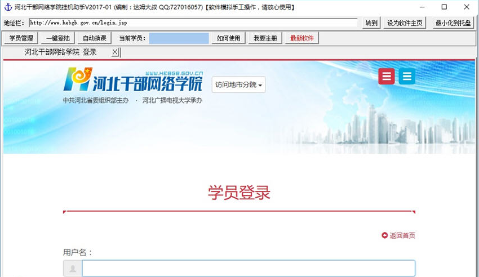Image resolution: width=479 pixels, height=277 pixels.
Task: Open the blue hamburger menu icon
Action: tap(407, 76)
